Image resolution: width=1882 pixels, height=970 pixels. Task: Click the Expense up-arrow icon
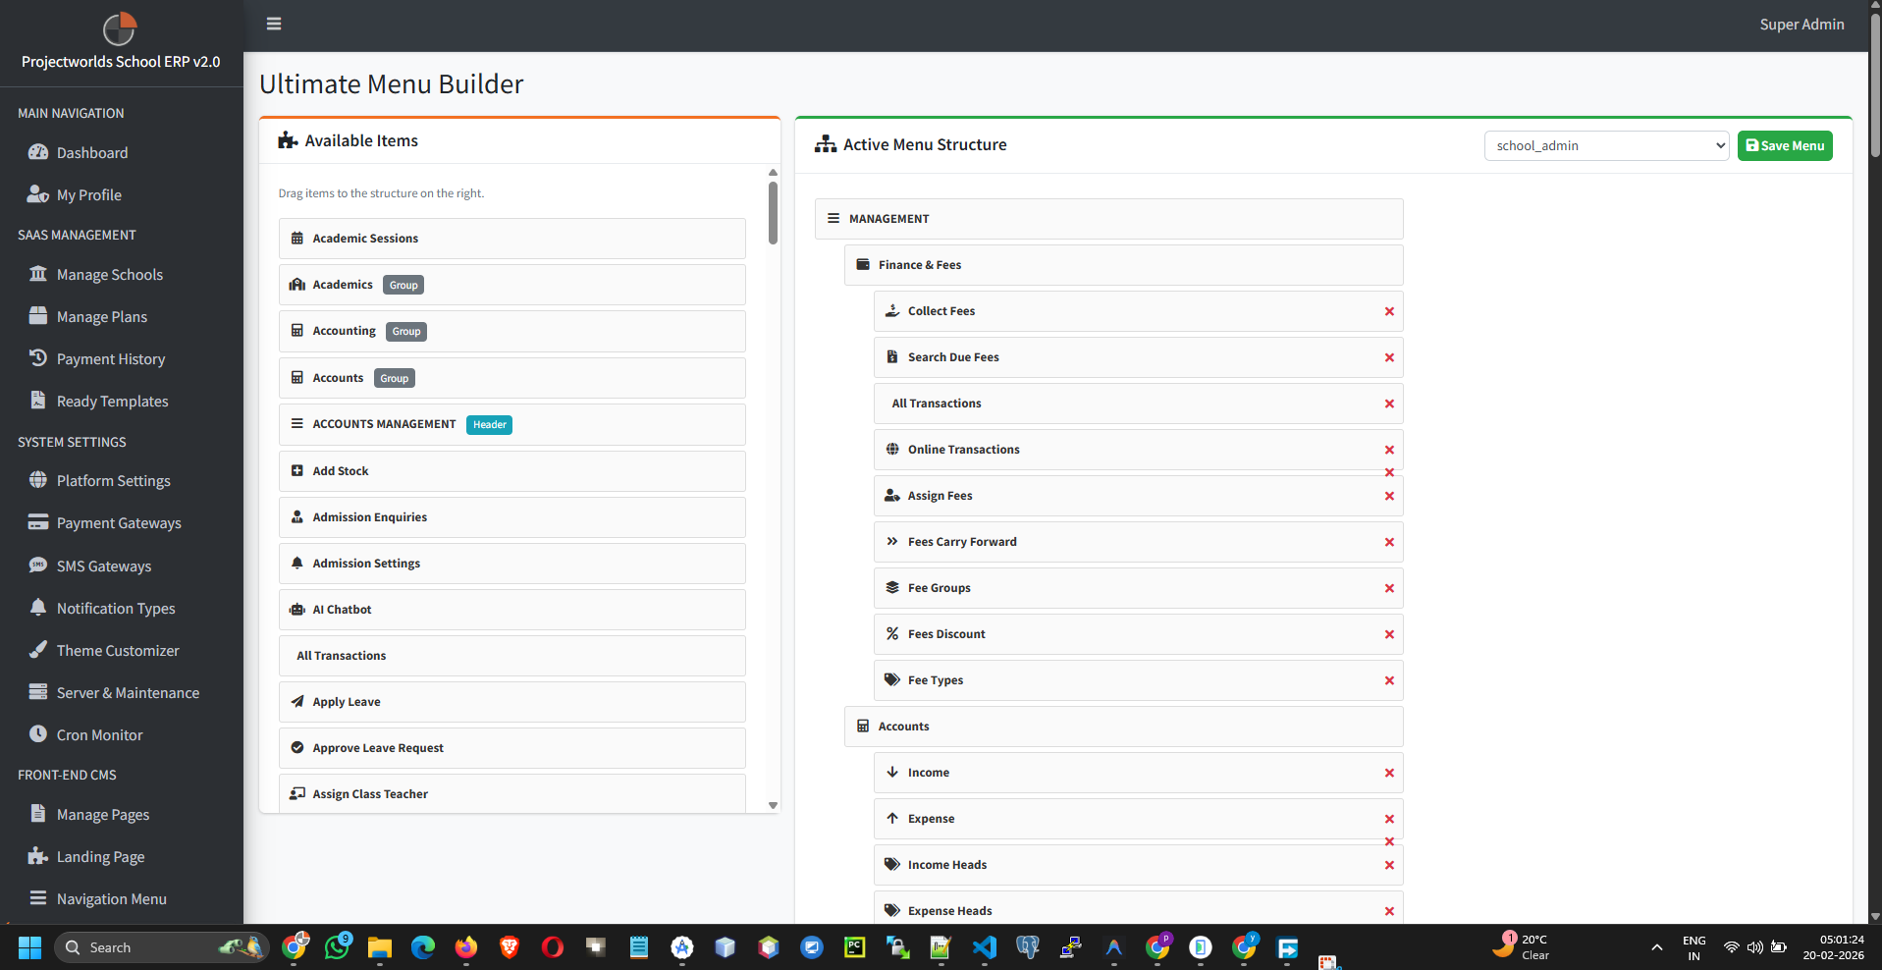pyautogui.click(x=891, y=818)
